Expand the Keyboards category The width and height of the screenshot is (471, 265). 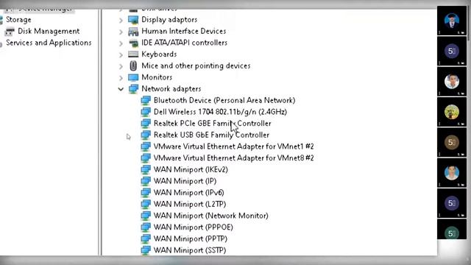pos(121,55)
